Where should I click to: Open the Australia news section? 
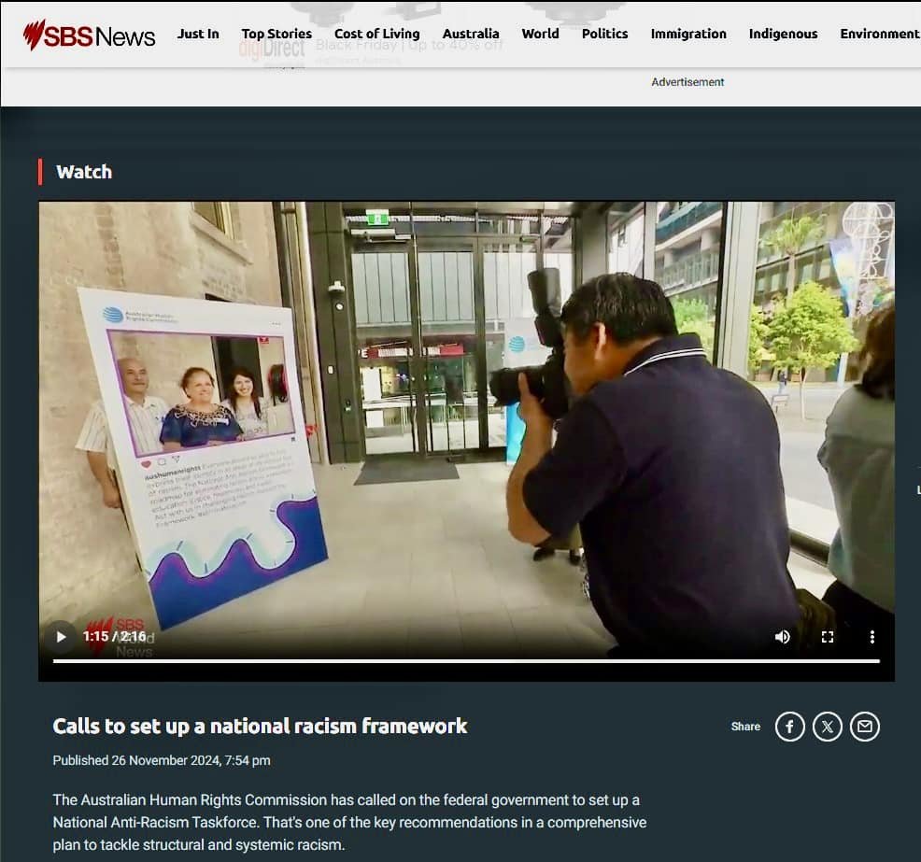471,34
